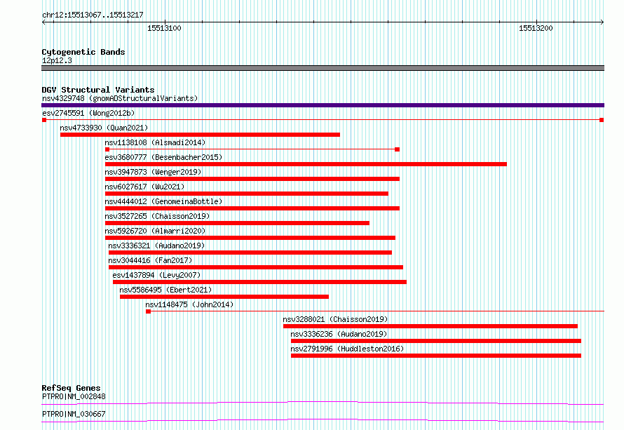Open the PTPRO|NM_030667 transcript label
Screen dimensions: 624x430
74,414
